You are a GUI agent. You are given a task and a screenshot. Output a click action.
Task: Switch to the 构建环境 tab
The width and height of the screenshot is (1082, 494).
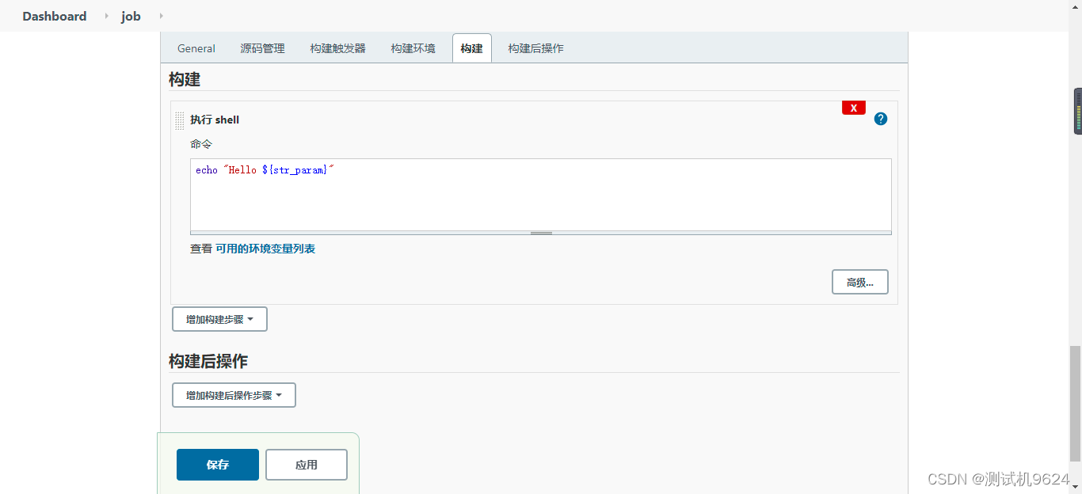click(x=413, y=48)
